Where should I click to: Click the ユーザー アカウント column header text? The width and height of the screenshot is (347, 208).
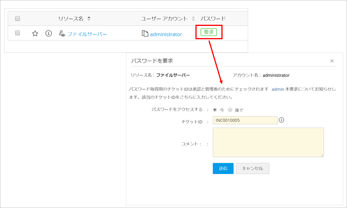(x=165, y=19)
